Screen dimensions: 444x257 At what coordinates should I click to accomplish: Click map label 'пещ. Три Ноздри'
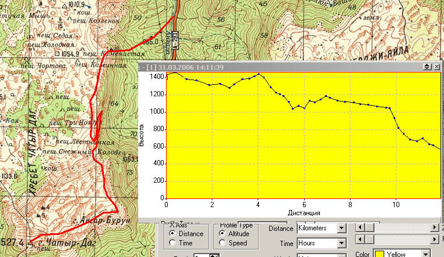coord(75,123)
